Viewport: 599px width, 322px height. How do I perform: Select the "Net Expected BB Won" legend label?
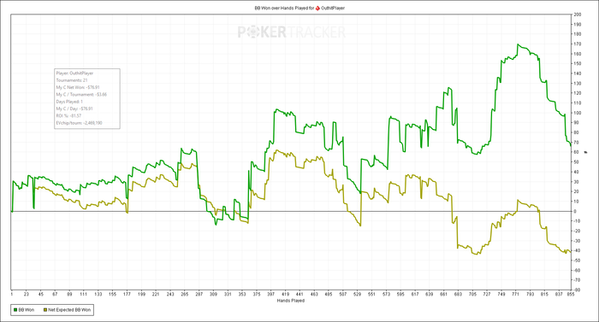69,310
